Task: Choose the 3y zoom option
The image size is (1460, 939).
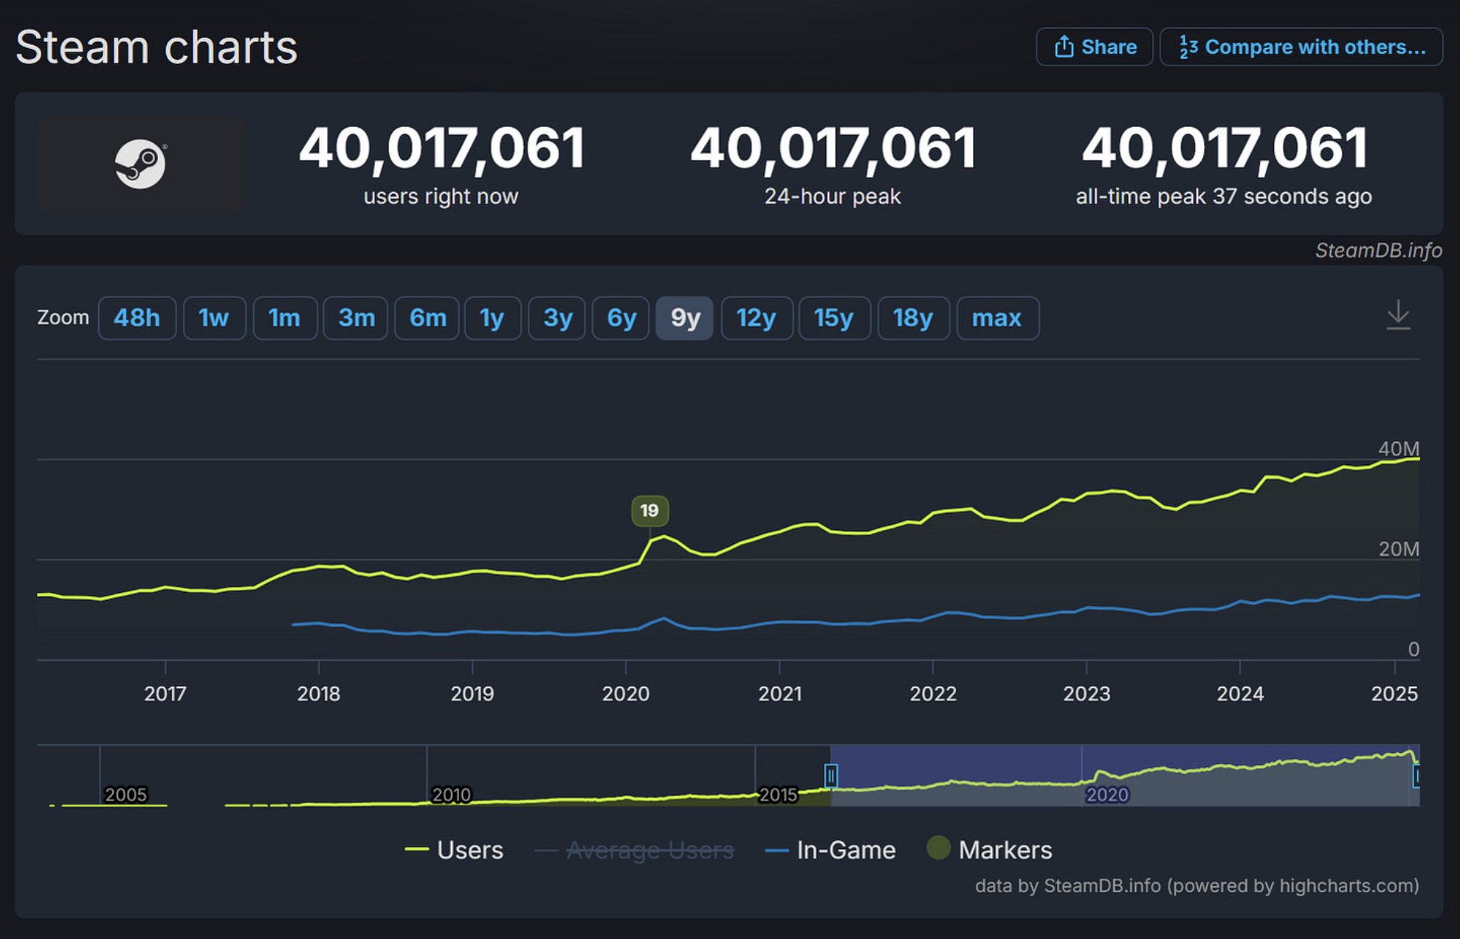Action: [x=557, y=318]
